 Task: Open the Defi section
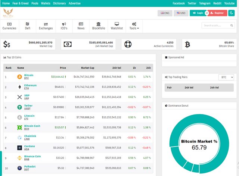tap(28, 26)
